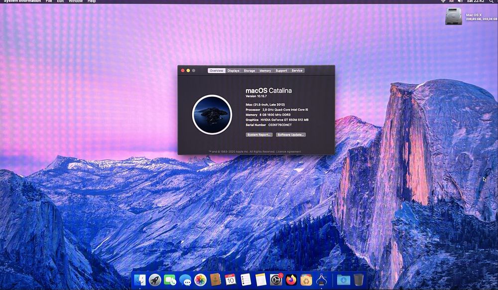Open the Licence Agreement link
498x290 pixels.
288,151
